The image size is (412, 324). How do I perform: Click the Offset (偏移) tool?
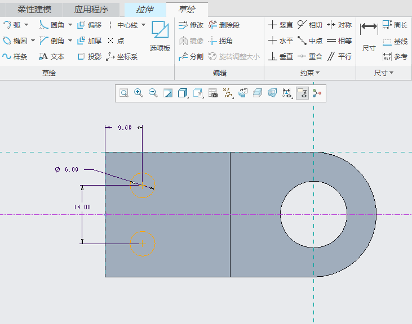click(89, 25)
